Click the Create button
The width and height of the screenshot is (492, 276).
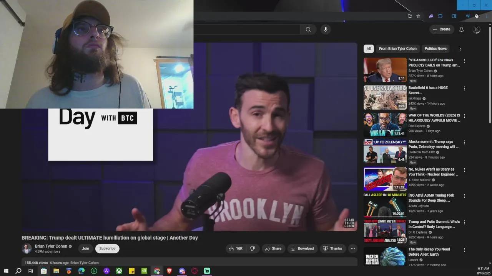coord(441,30)
